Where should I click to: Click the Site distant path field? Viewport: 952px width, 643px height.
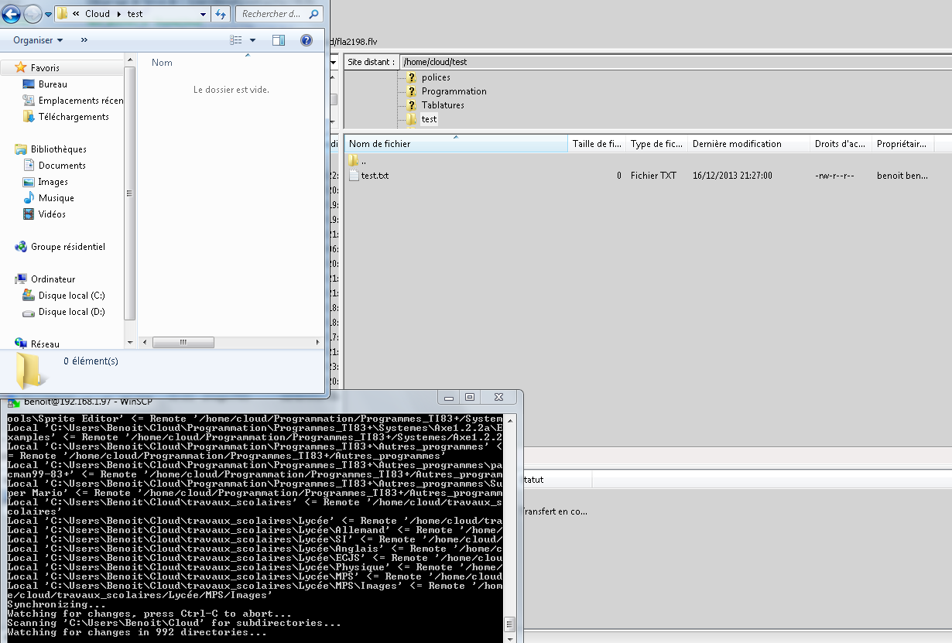(675, 62)
